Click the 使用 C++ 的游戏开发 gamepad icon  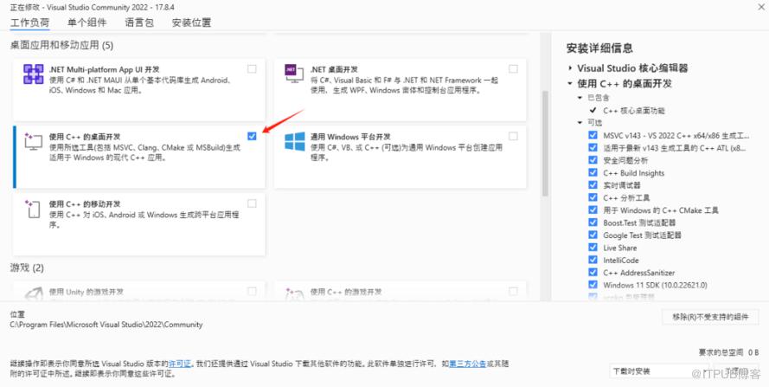(294, 293)
